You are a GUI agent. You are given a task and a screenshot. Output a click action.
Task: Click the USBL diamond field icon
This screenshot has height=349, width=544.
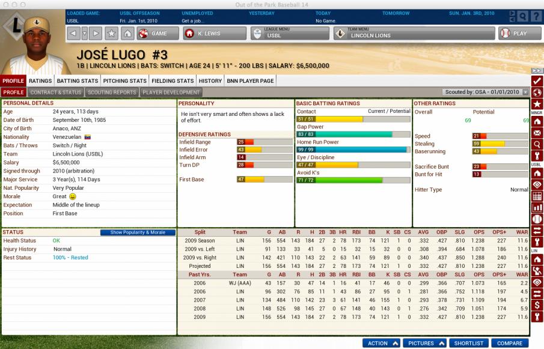(x=537, y=184)
